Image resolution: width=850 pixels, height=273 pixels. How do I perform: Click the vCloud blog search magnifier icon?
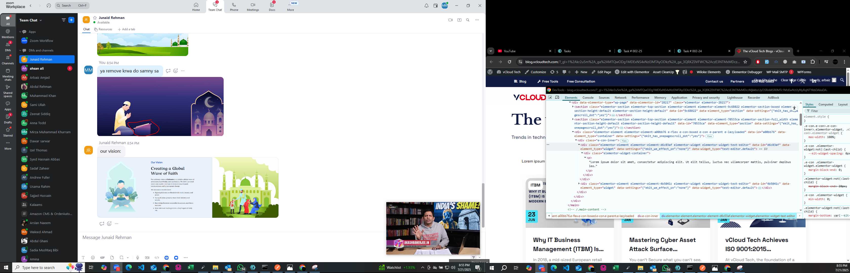click(842, 80)
